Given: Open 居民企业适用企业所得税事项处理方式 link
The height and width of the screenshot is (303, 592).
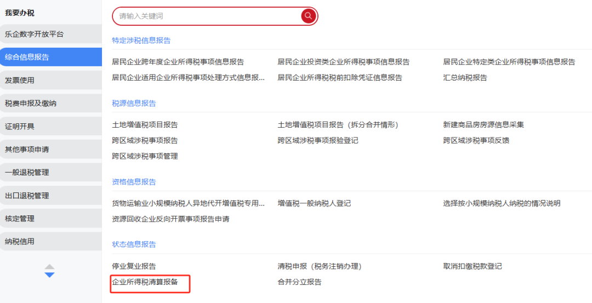Looking at the screenshot, I should click(189, 78).
